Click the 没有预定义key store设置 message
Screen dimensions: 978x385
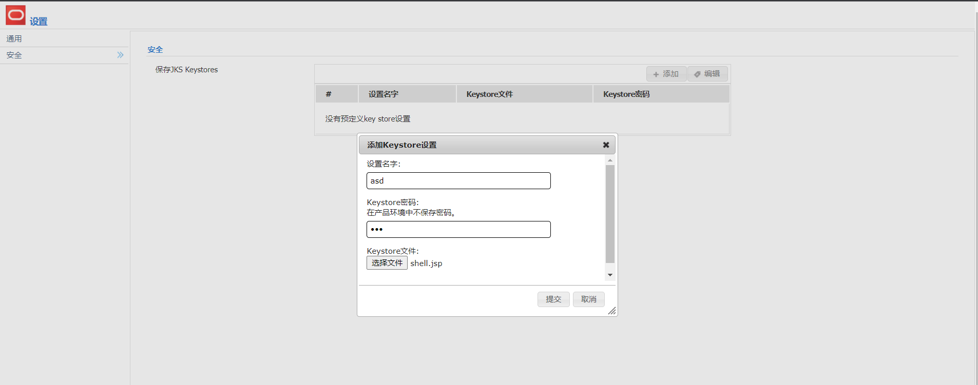368,118
